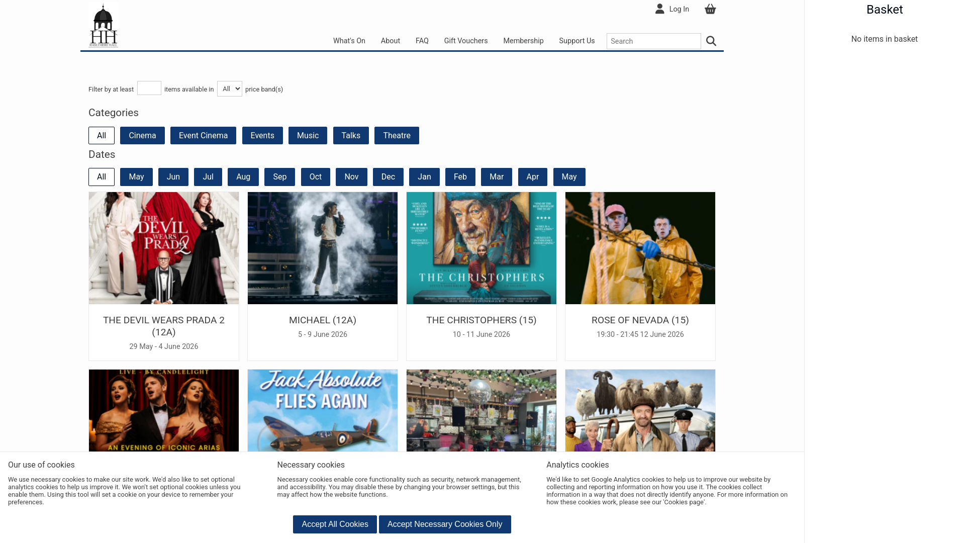965x543 pixels.
Task: Open Jack Absolute Flies Again poster
Action: tap(323, 411)
